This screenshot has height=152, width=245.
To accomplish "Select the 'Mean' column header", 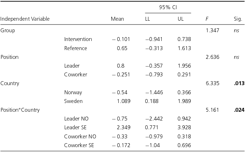I will click(x=117, y=19).
